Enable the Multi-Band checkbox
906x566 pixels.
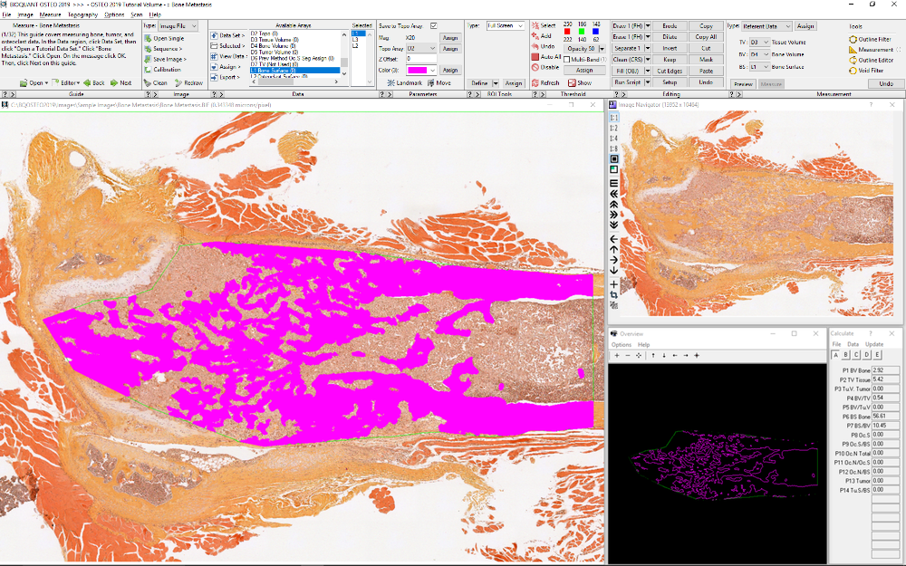tap(567, 60)
